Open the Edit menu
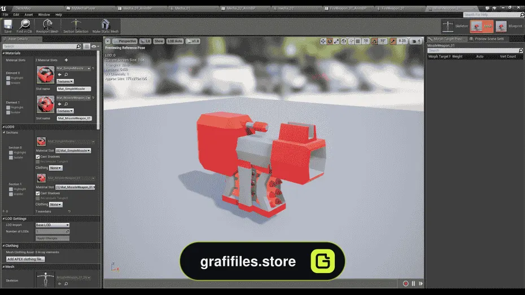The width and height of the screenshot is (525, 295). point(16,15)
